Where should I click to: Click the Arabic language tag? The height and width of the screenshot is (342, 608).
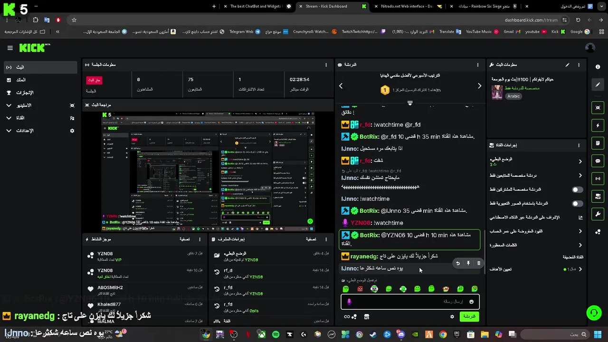tap(513, 96)
